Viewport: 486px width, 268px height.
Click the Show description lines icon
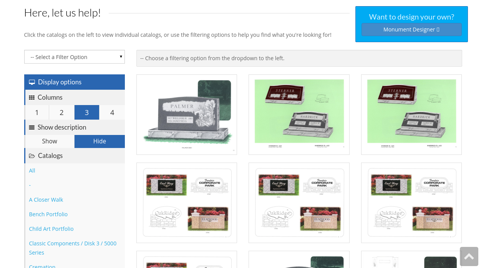[32, 127]
